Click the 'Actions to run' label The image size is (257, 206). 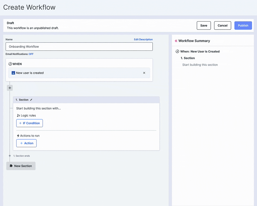click(30, 136)
